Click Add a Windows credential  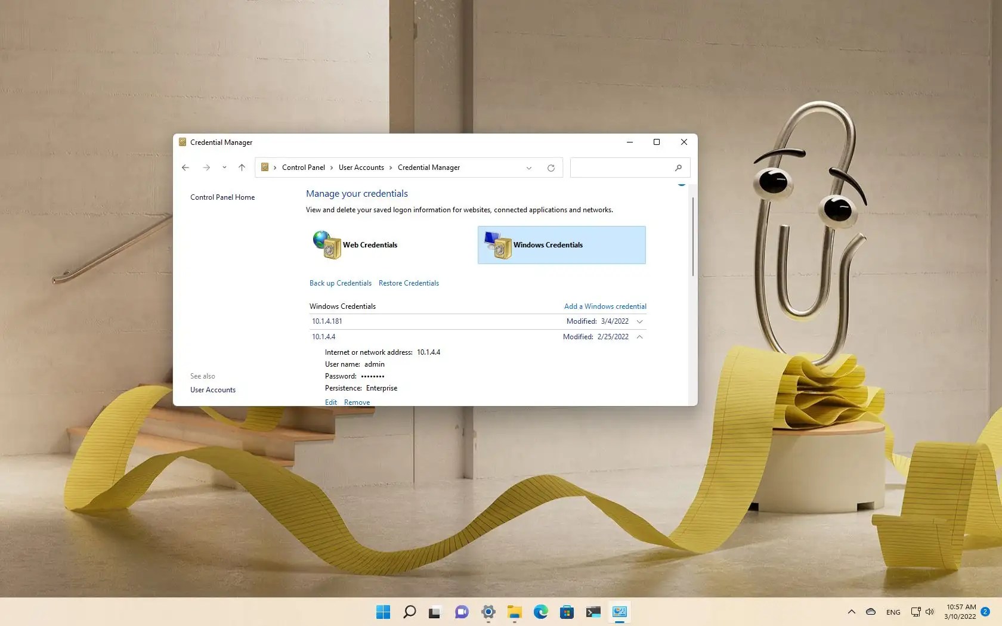(x=605, y=306)
